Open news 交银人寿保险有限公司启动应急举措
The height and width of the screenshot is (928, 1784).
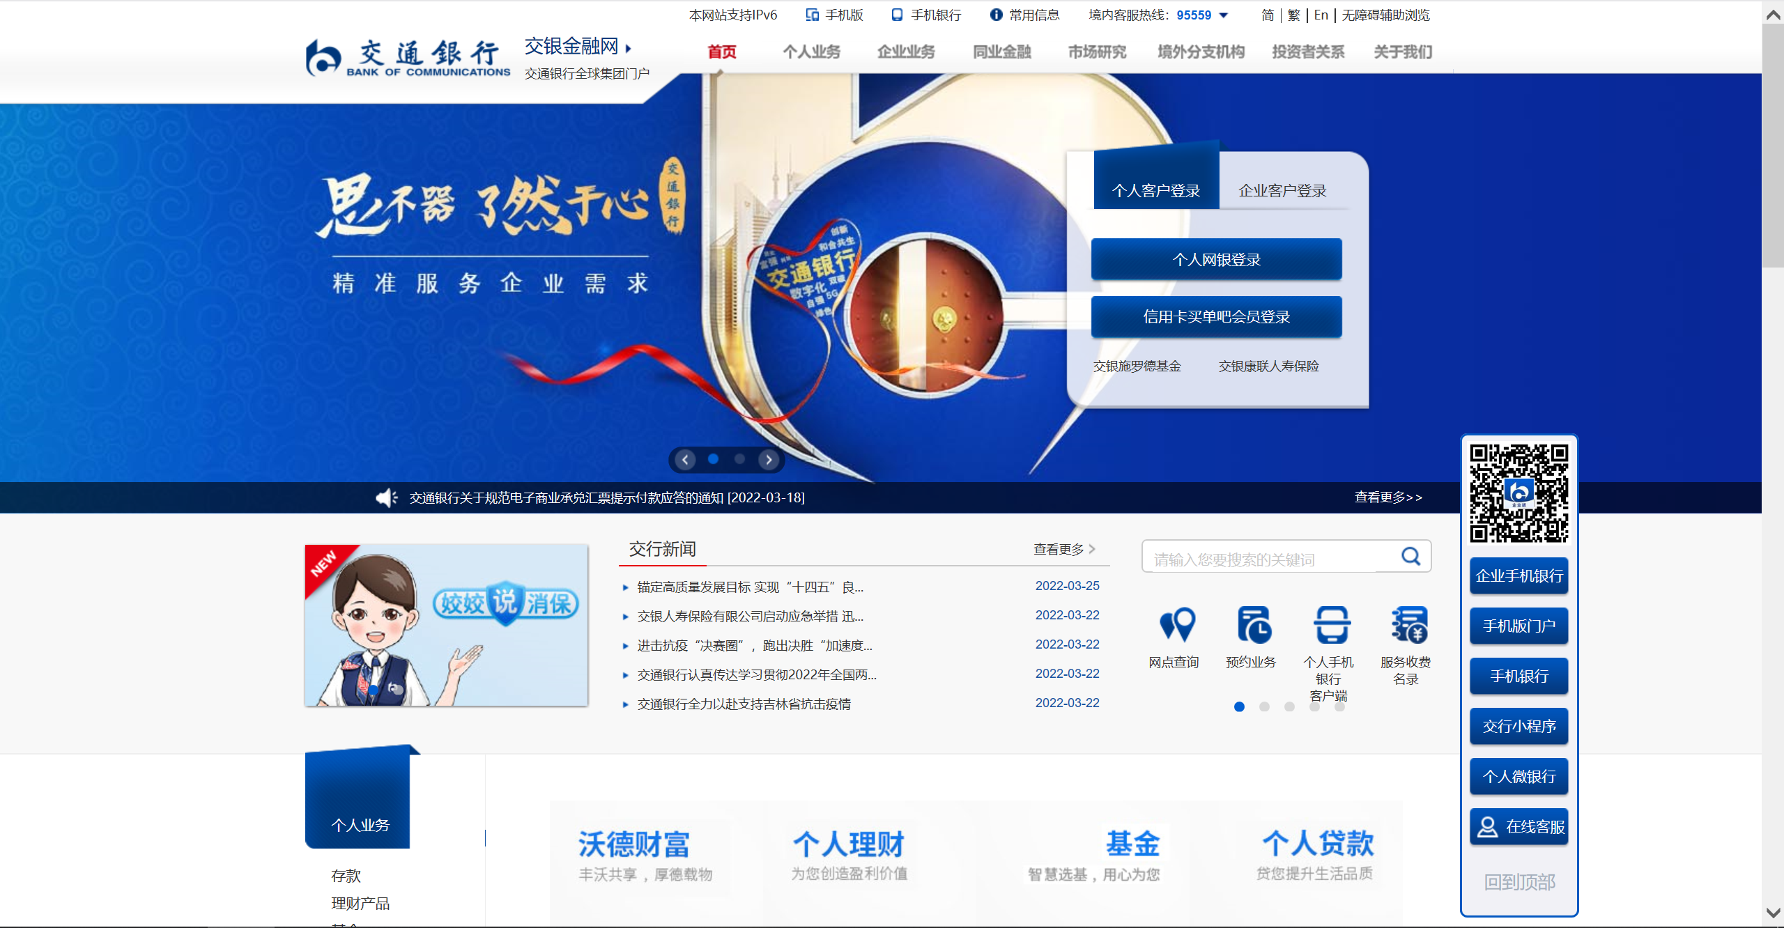751,616
